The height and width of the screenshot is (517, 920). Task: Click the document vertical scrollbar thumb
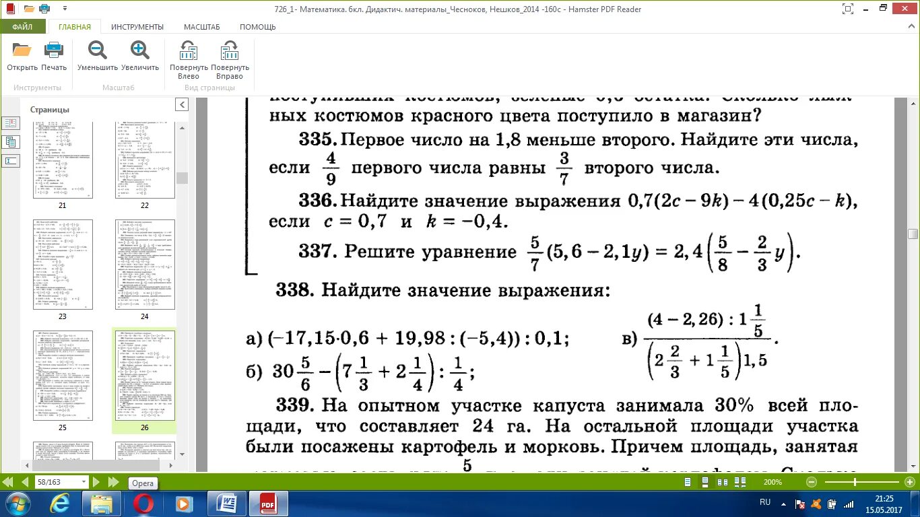coord(913,234)
